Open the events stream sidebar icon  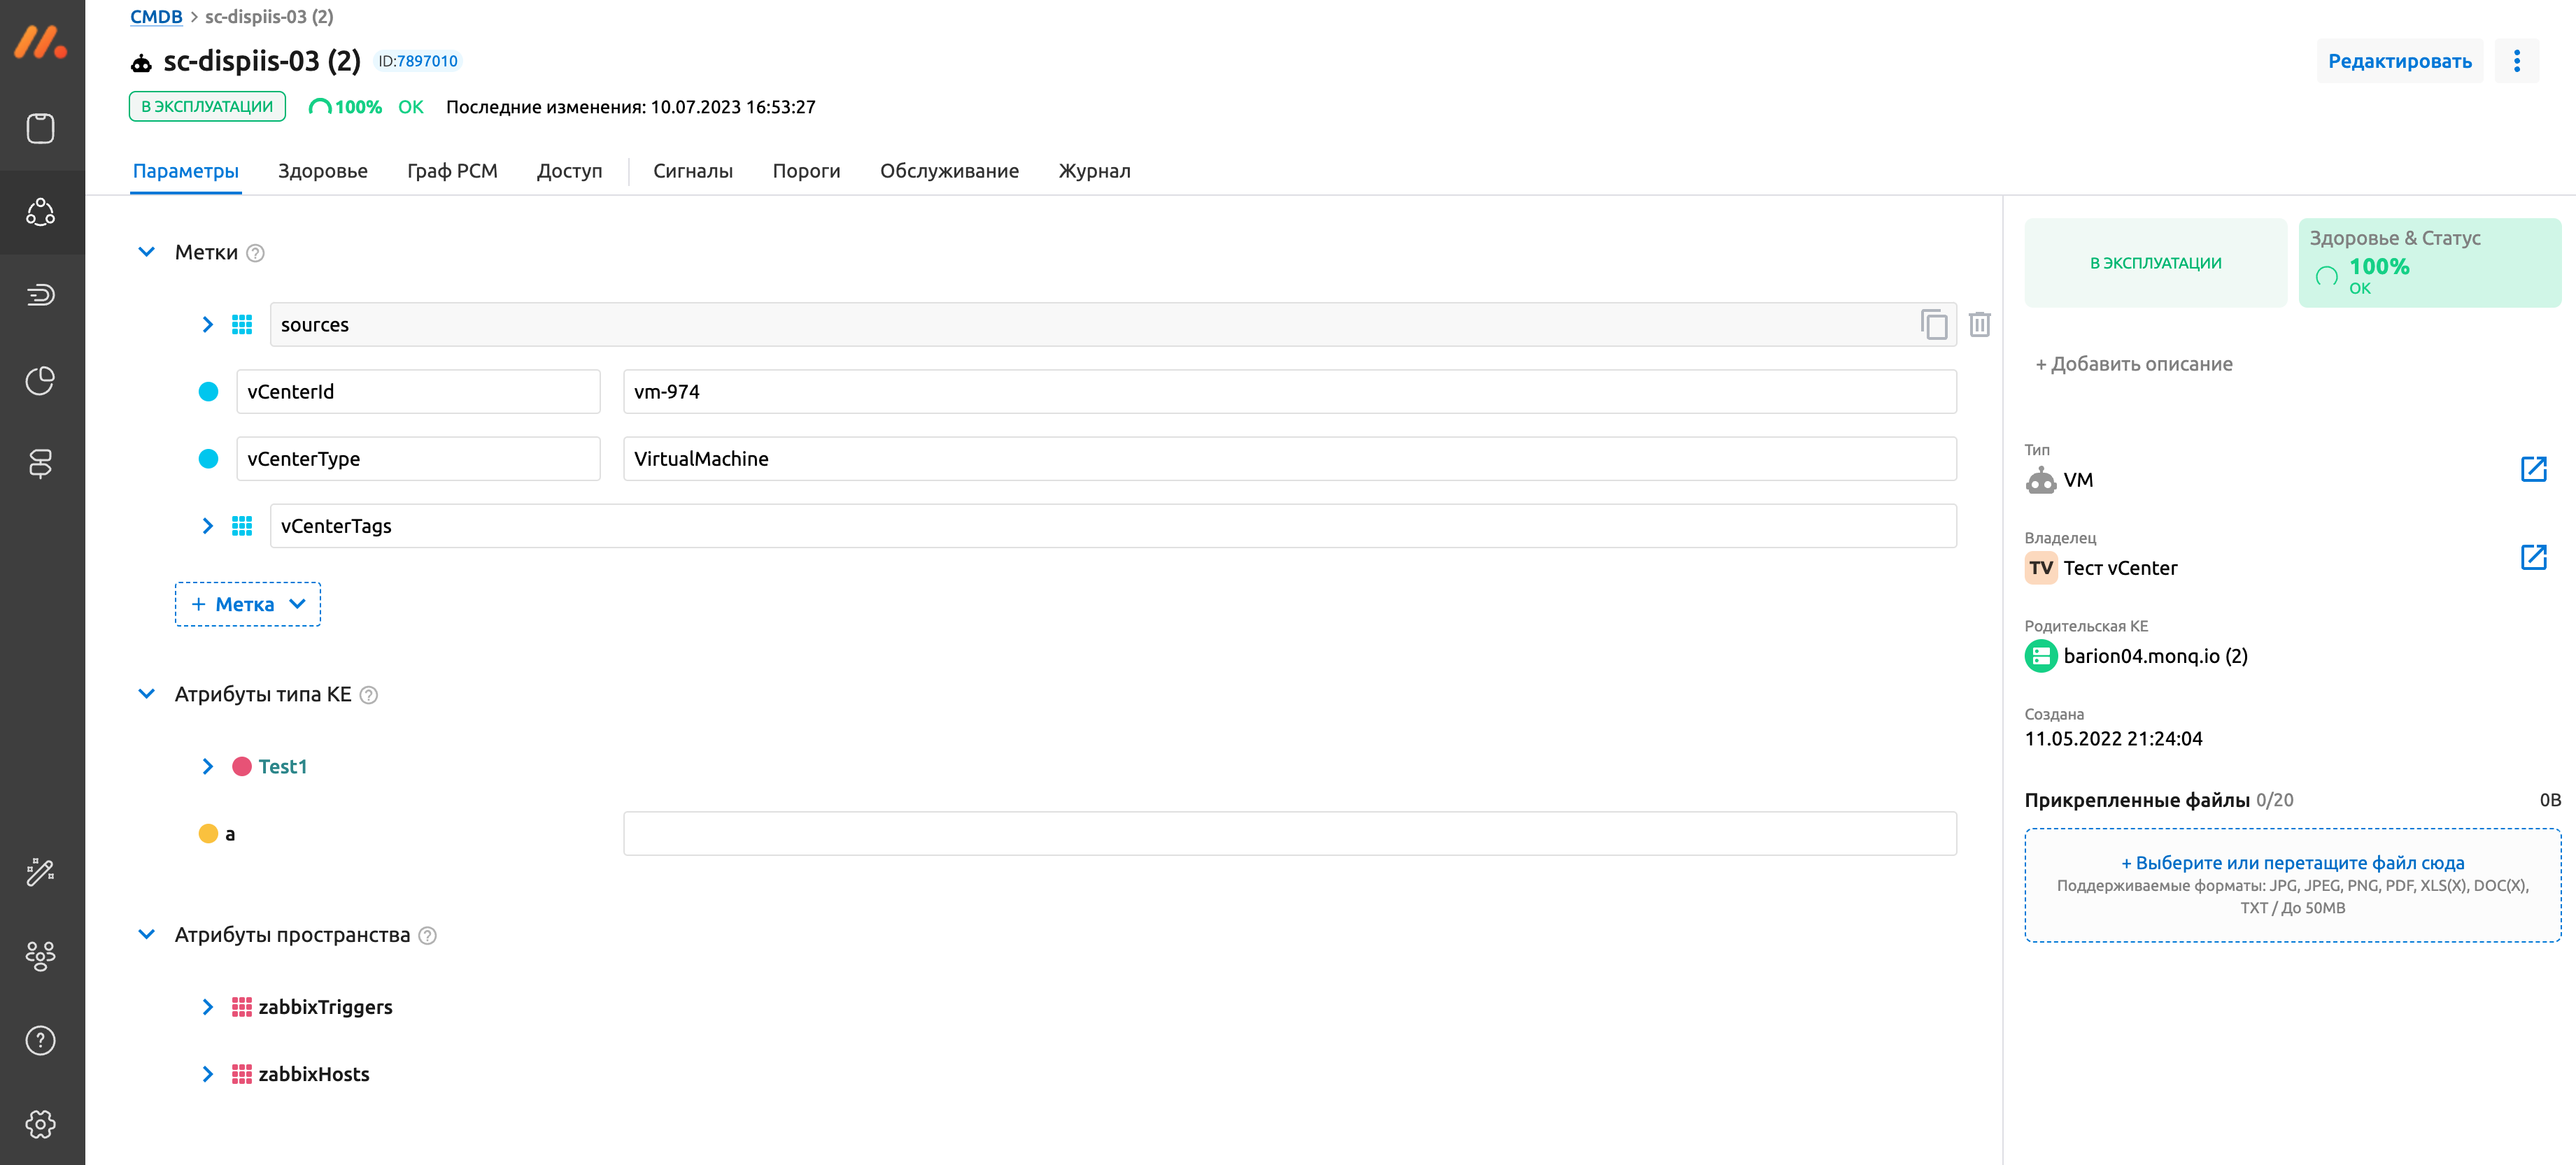click(x=41, y=295)
